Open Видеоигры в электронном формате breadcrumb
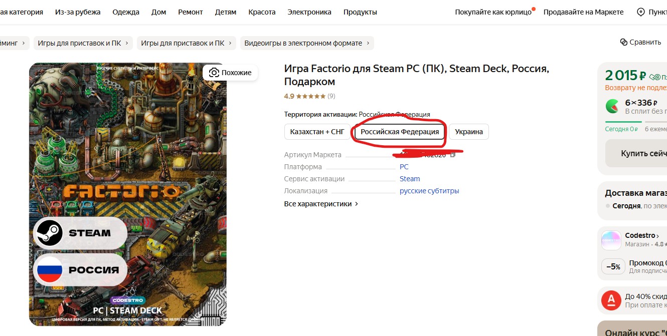This screenshot has width=667, height=336. click(307, 43)
